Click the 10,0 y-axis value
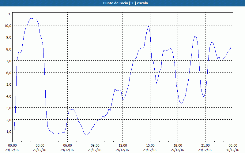Image resolution: width=245 pixels, height=153 pixels. click(8, 26)
